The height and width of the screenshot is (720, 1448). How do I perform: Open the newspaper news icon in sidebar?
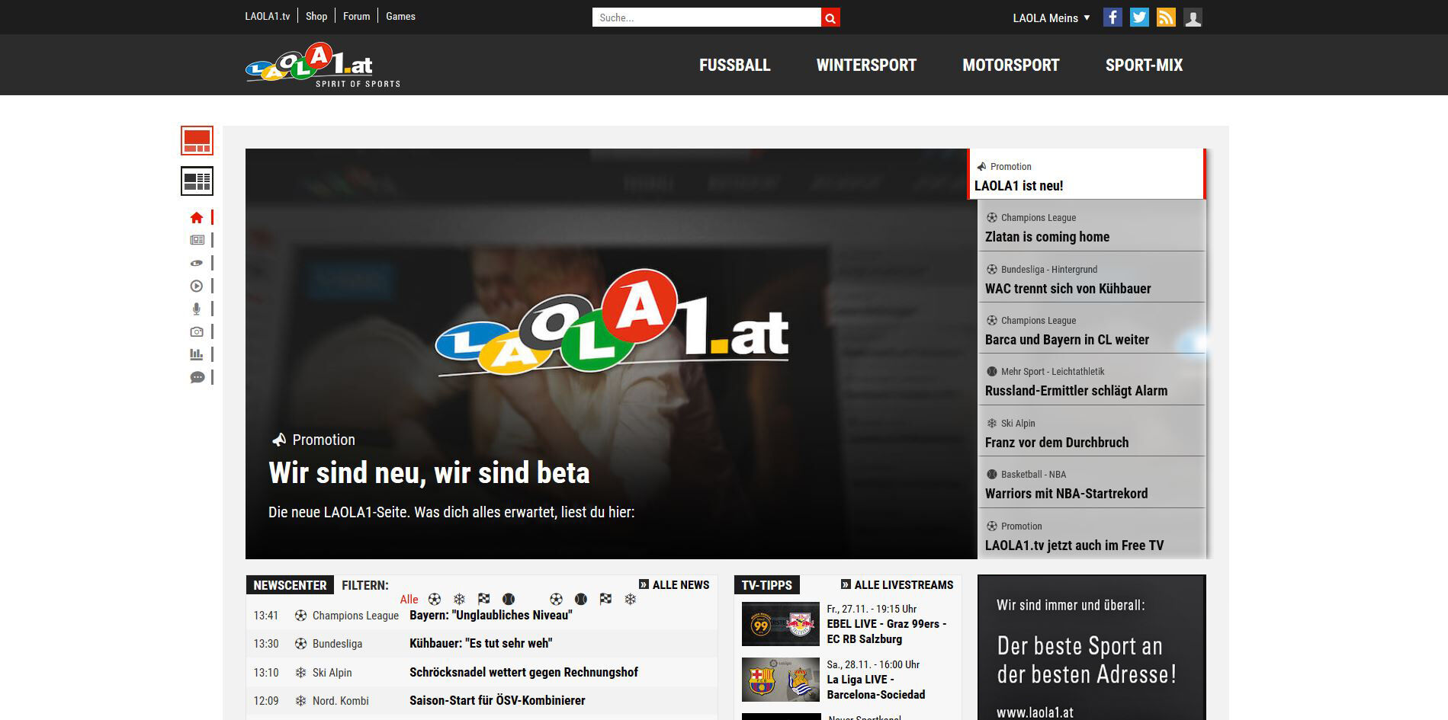pyautogui.click(x=197, y=240)
